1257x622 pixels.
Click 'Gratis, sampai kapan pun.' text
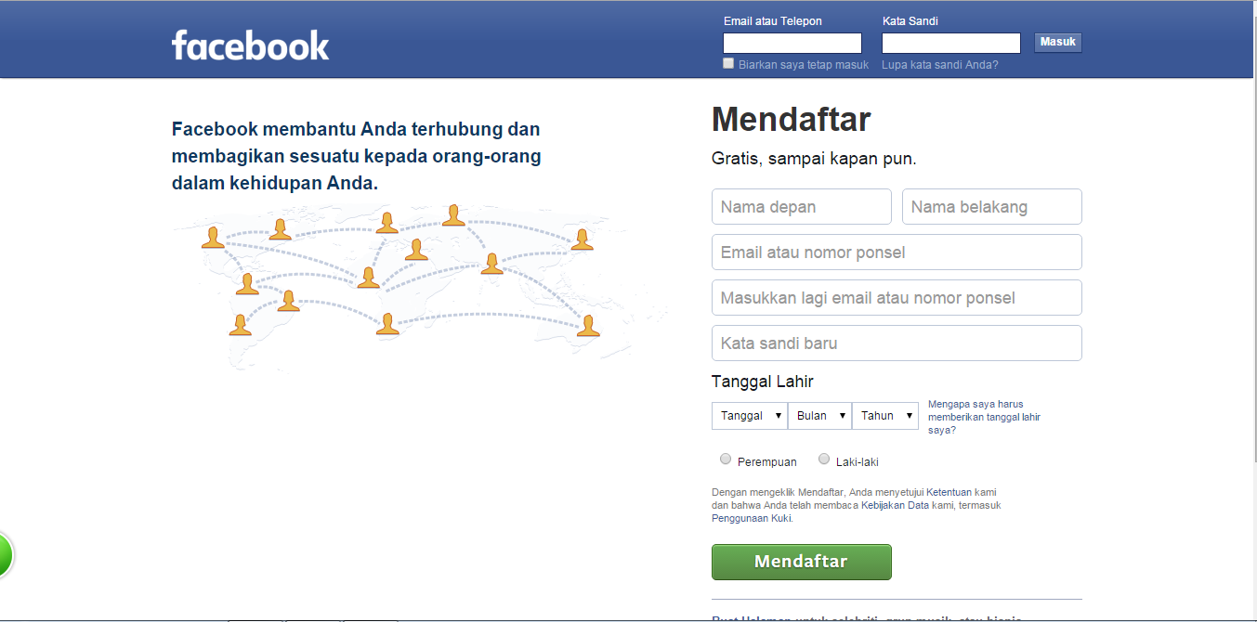814,159
